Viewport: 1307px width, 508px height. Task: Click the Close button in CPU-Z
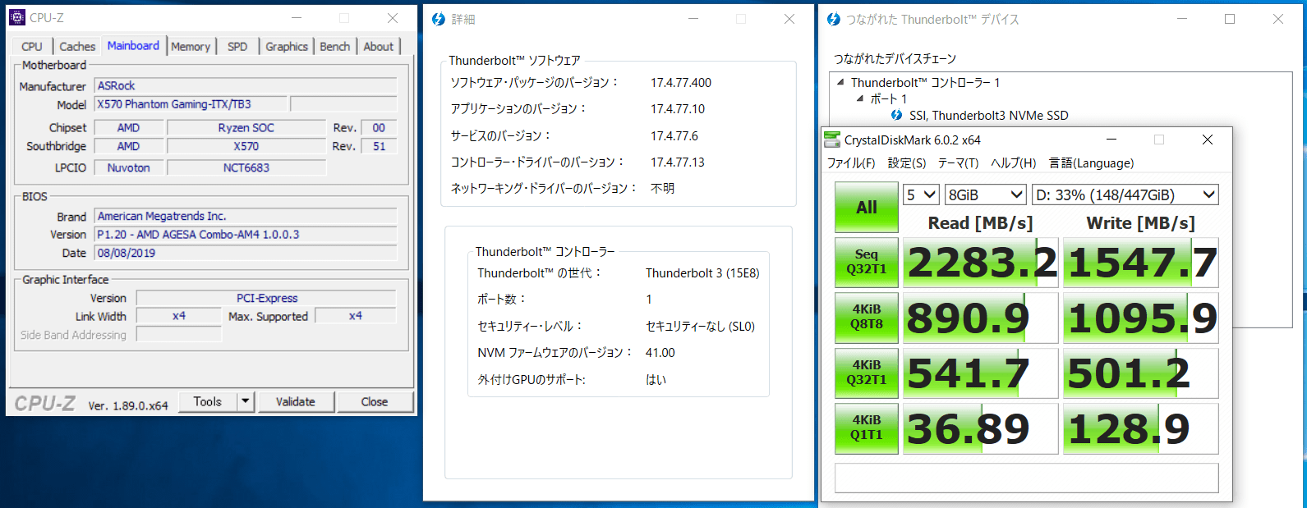coord(375,401)
